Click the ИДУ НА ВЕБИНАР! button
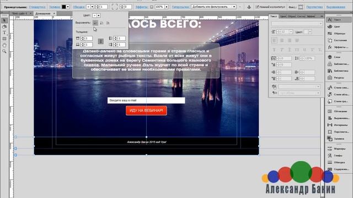 pyautogui.click(x=146, y=111)
